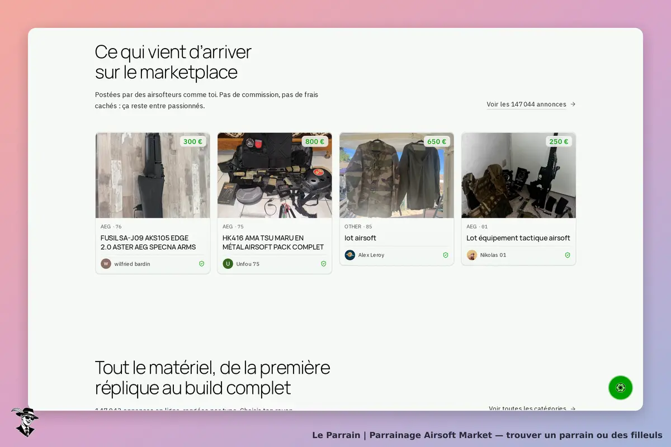671x447 pixels.
Task: Click verified shield icon beside Alex Leroy
Action: [446, 255]
